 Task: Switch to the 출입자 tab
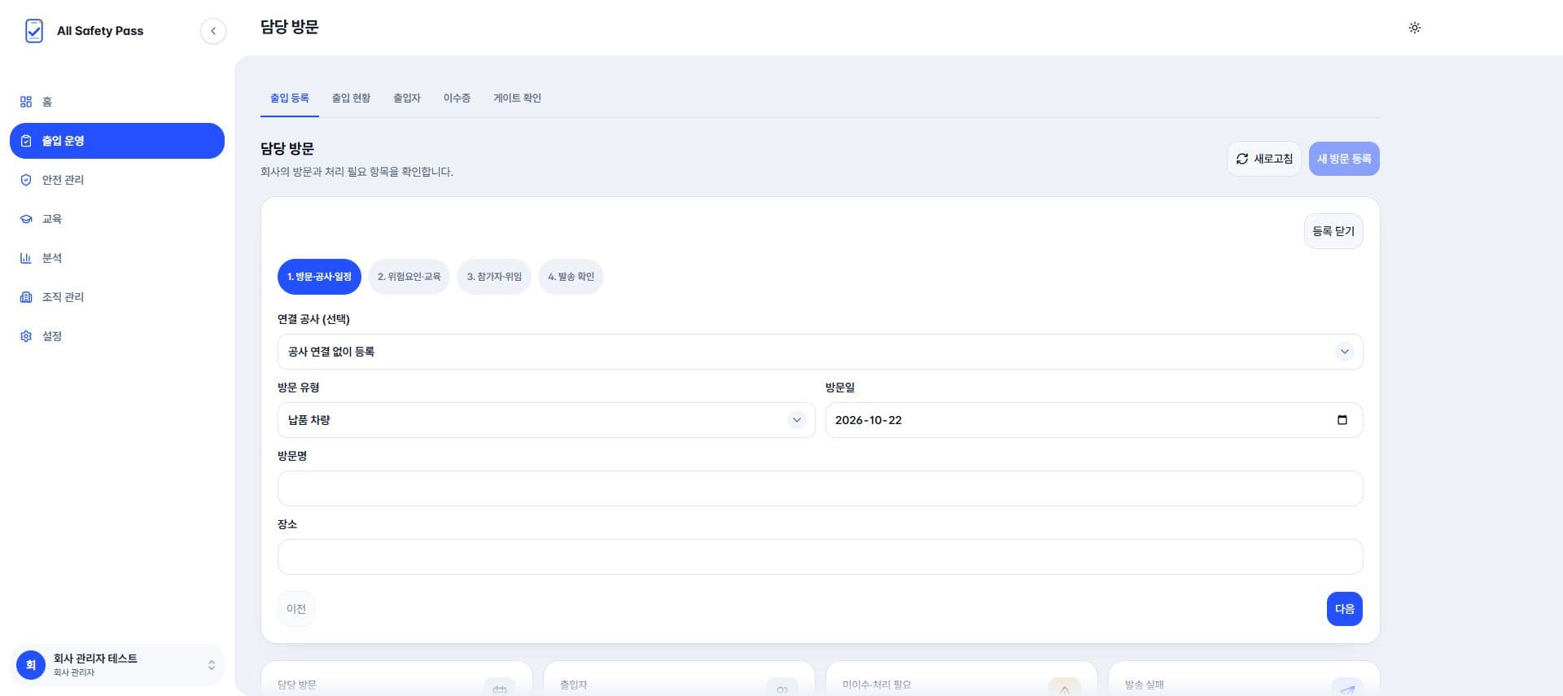click(x=407, y=98)
